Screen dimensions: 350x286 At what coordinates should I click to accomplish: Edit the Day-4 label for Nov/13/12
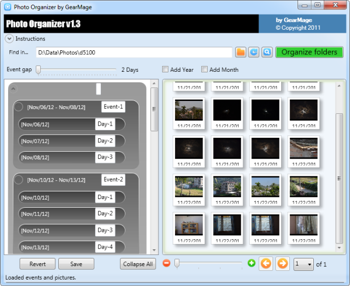pos(105,247)
